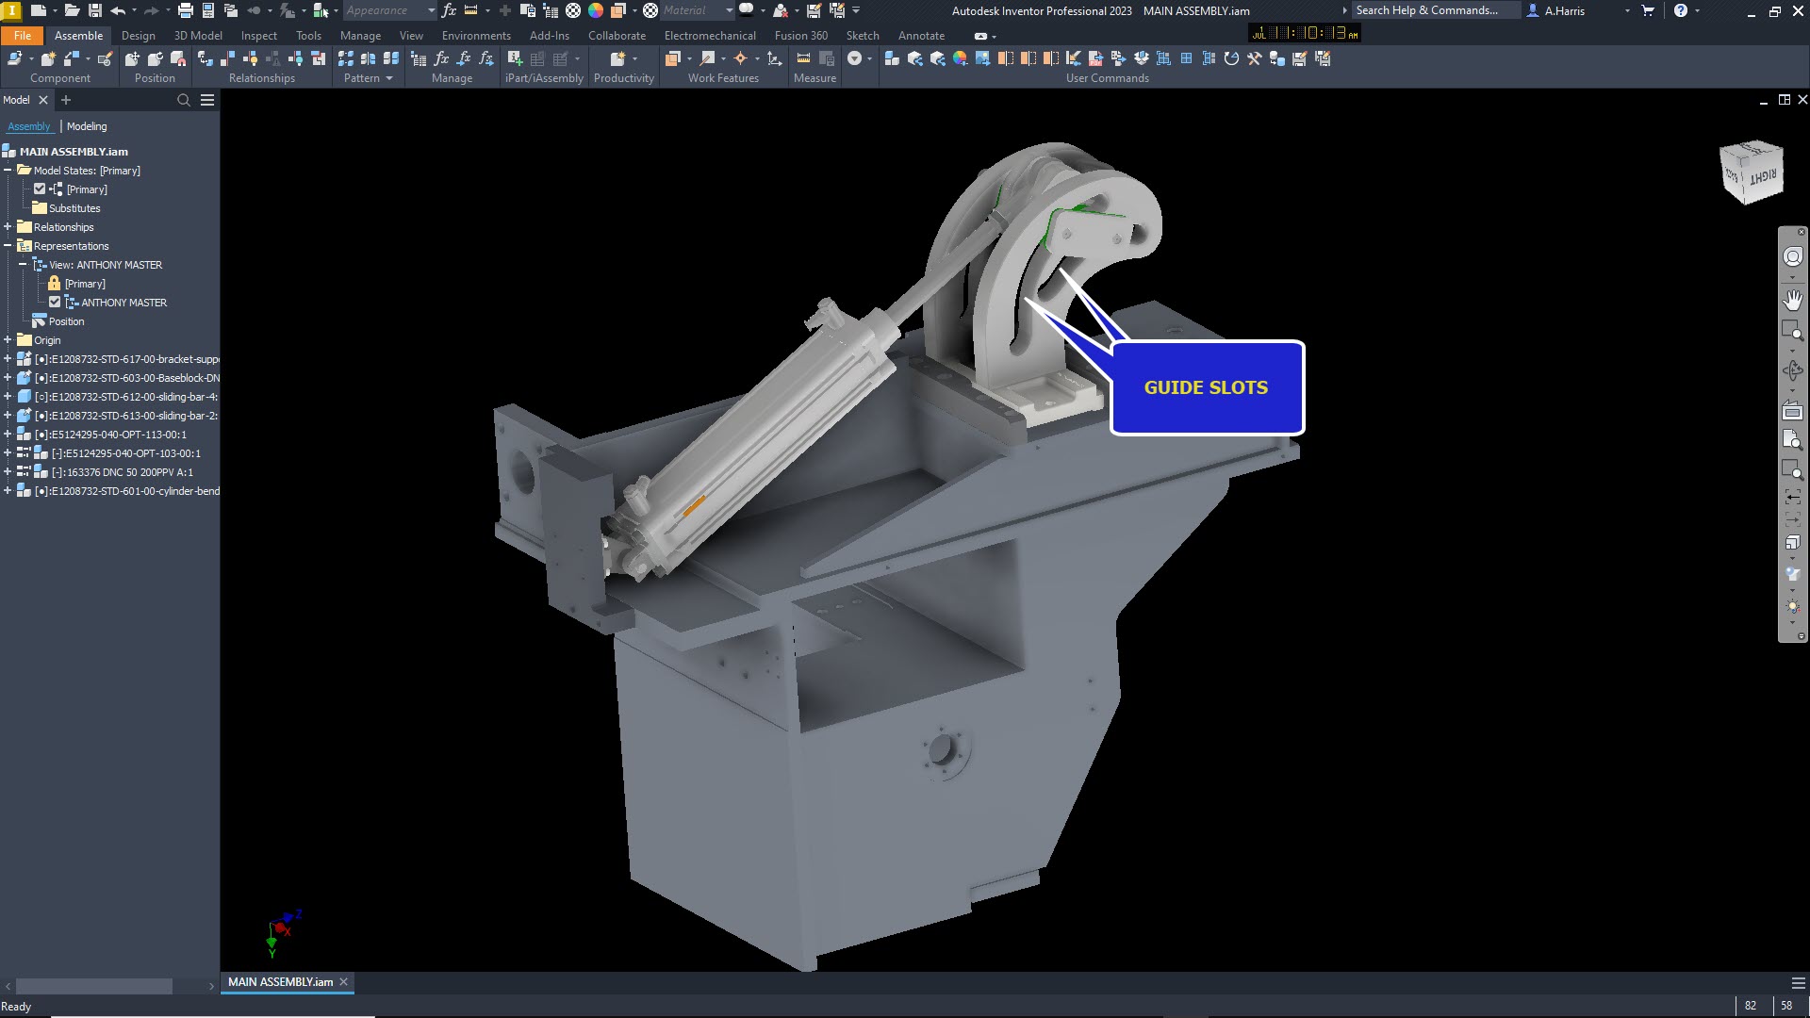
Task: Collapse the Representations folder
Action: pyautogui.click(x=8, y=246)
